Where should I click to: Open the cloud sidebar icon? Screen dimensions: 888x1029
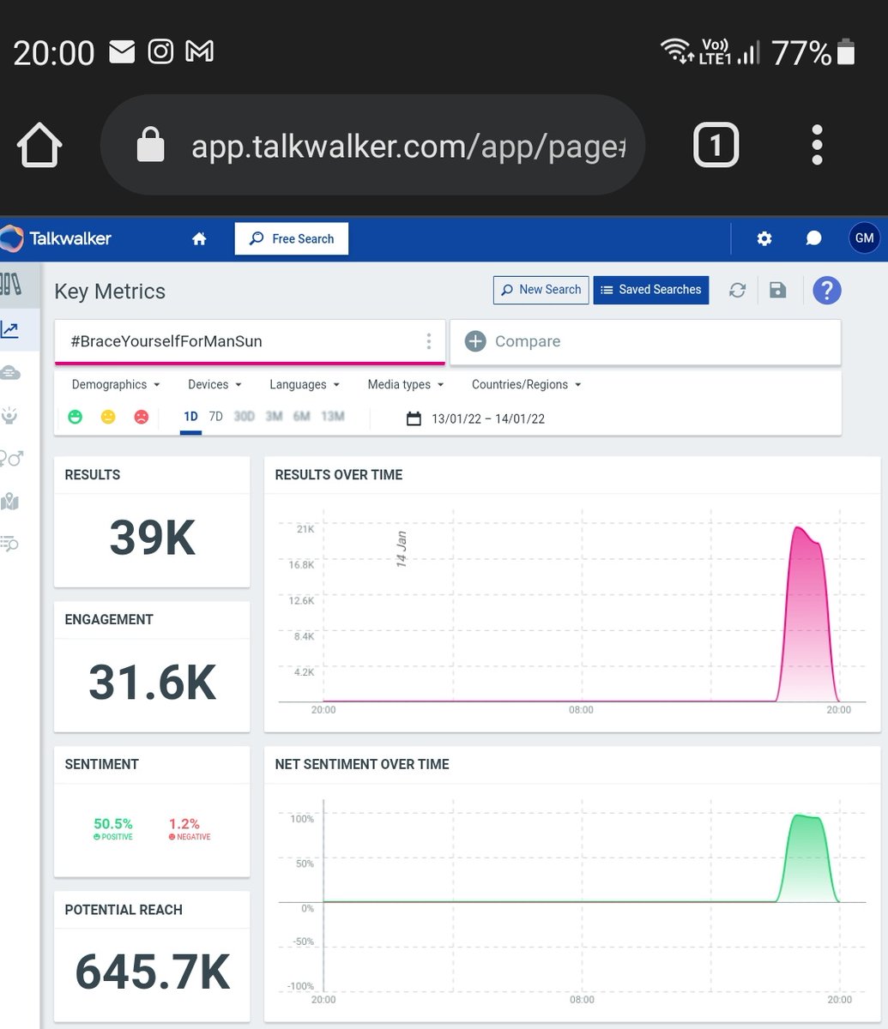tap(10, 372)
